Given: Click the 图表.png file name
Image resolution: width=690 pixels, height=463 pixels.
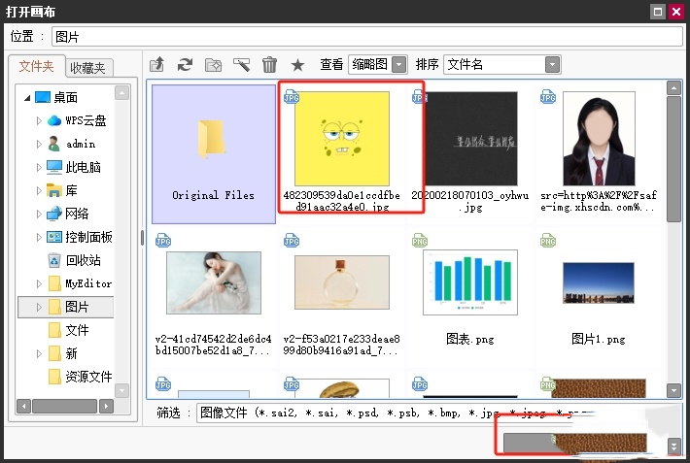Looking at the screenshot, I should coord(470,339).
